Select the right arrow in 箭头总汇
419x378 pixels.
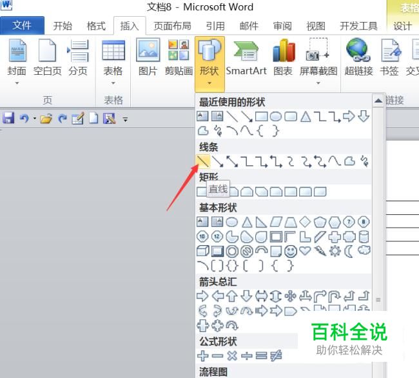202,296
